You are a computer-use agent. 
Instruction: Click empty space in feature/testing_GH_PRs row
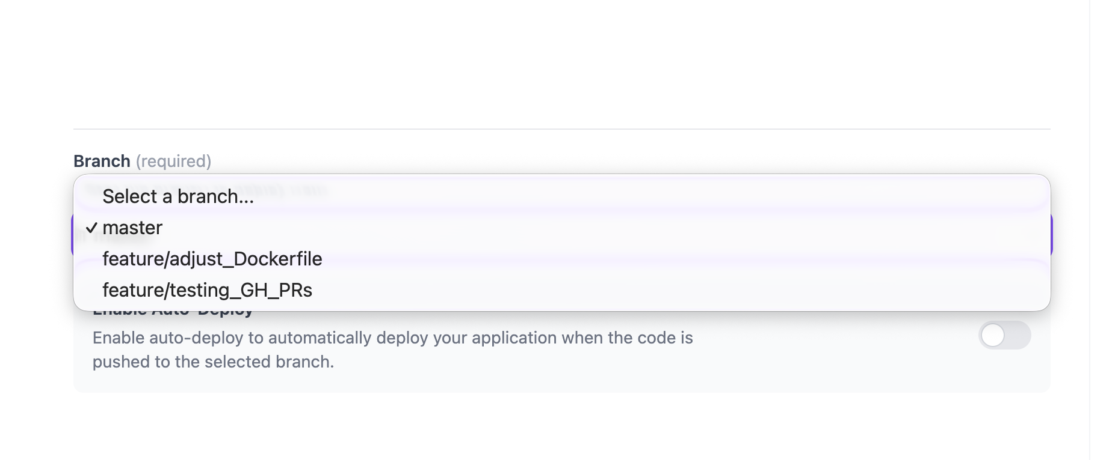662,290
